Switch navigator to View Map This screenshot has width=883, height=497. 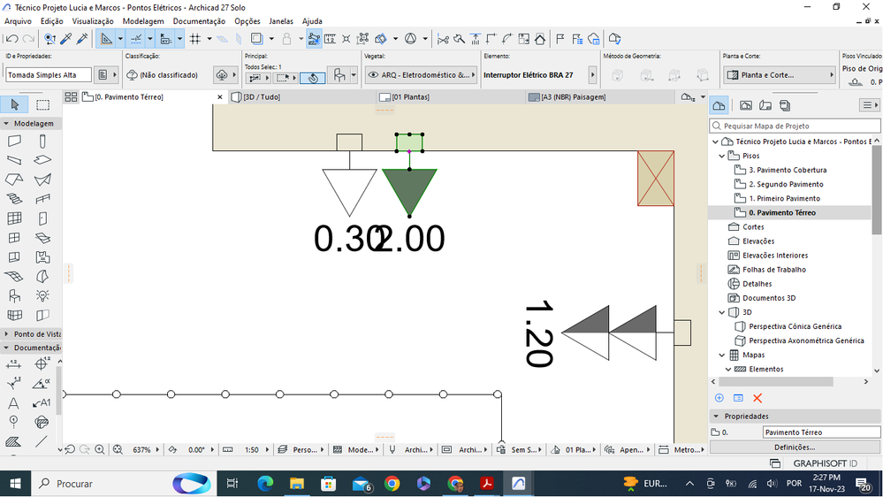[x=746, y=105]
